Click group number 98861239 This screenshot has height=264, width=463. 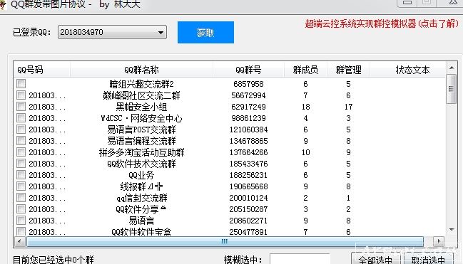248,118
